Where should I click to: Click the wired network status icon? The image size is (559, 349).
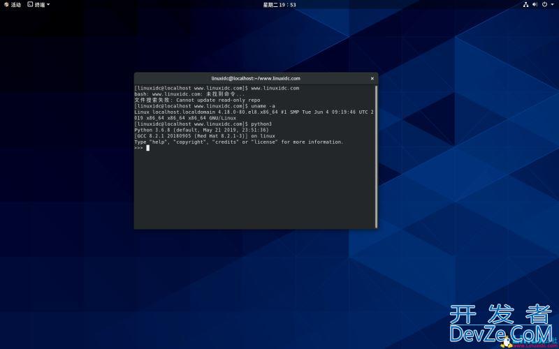525,4
